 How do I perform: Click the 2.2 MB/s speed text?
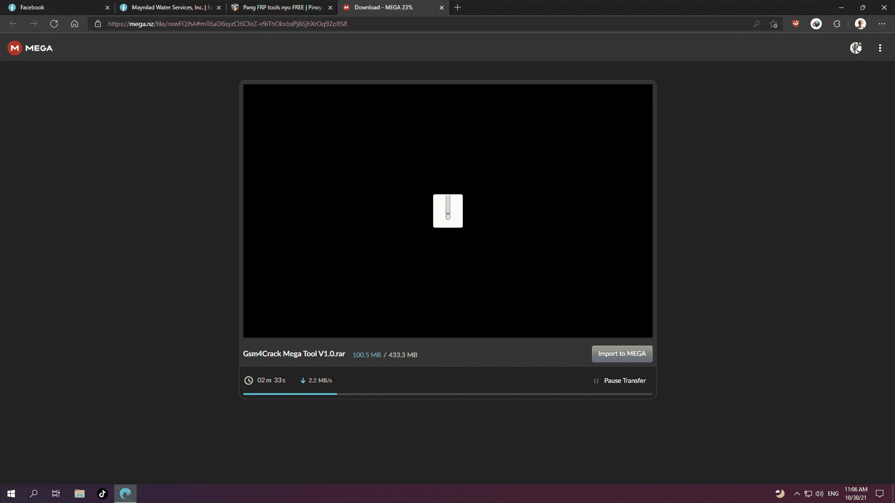[320, 381]
